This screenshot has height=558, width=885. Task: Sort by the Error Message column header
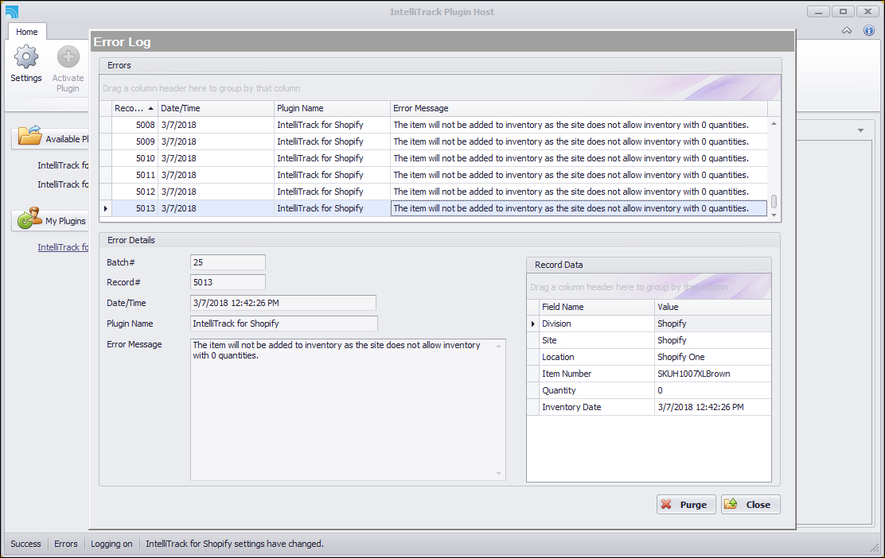tap(579, 108)
